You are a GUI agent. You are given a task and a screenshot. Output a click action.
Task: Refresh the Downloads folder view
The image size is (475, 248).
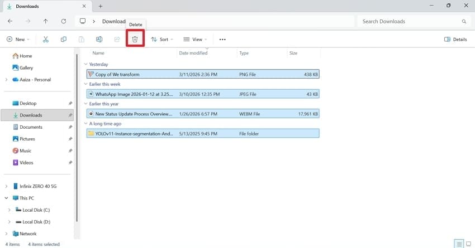pos(63,21)
